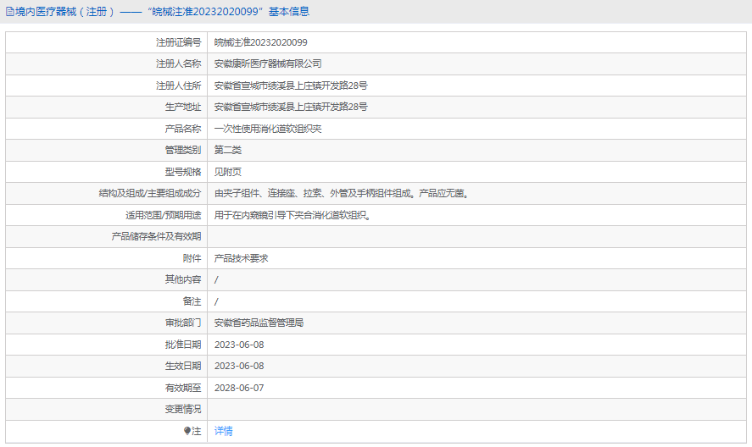Click the 其他内容 label
The image size is (752, 447).
click(x=183, y=279)
